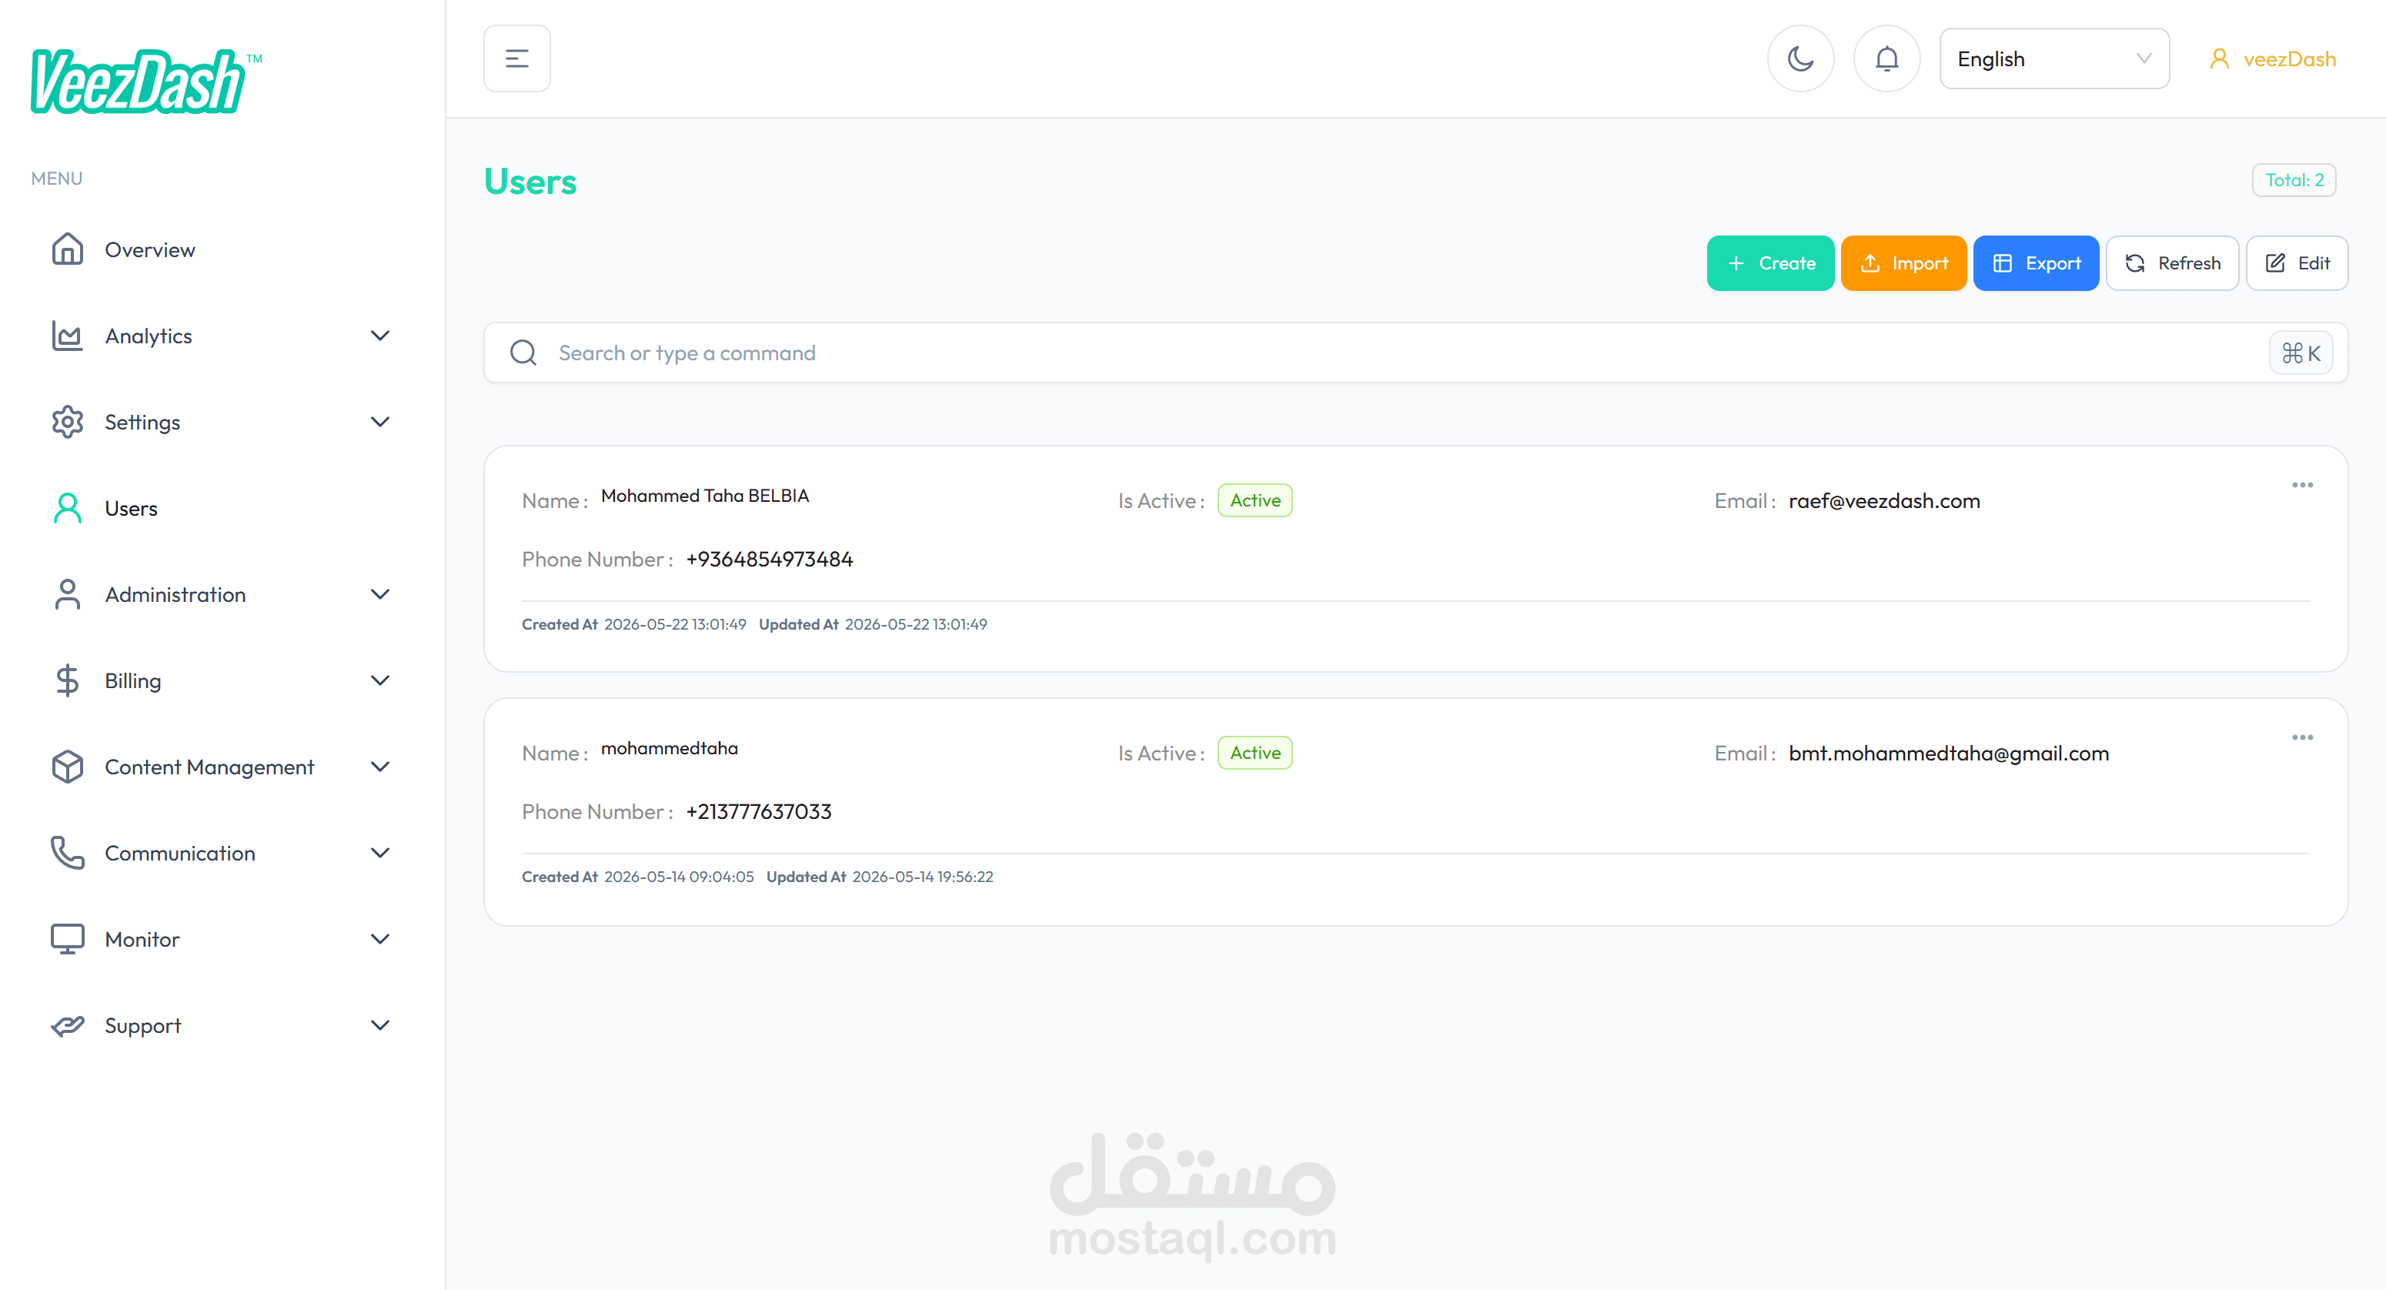Toggle the sidebar with the hamburger icon
This screenshot has height=1290, width=2386.
[x=517, y=58]
